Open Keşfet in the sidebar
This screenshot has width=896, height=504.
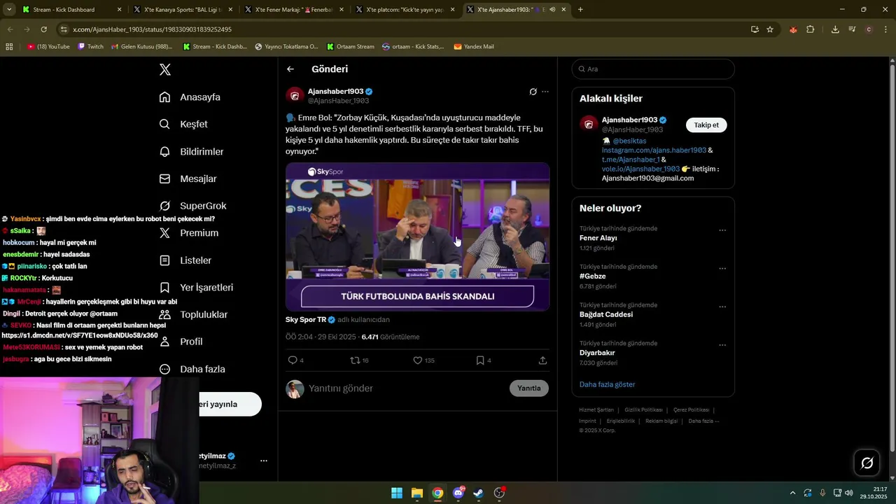coord(183,124)
